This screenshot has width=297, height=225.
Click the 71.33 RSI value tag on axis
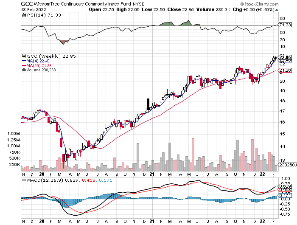pos(285,25)
